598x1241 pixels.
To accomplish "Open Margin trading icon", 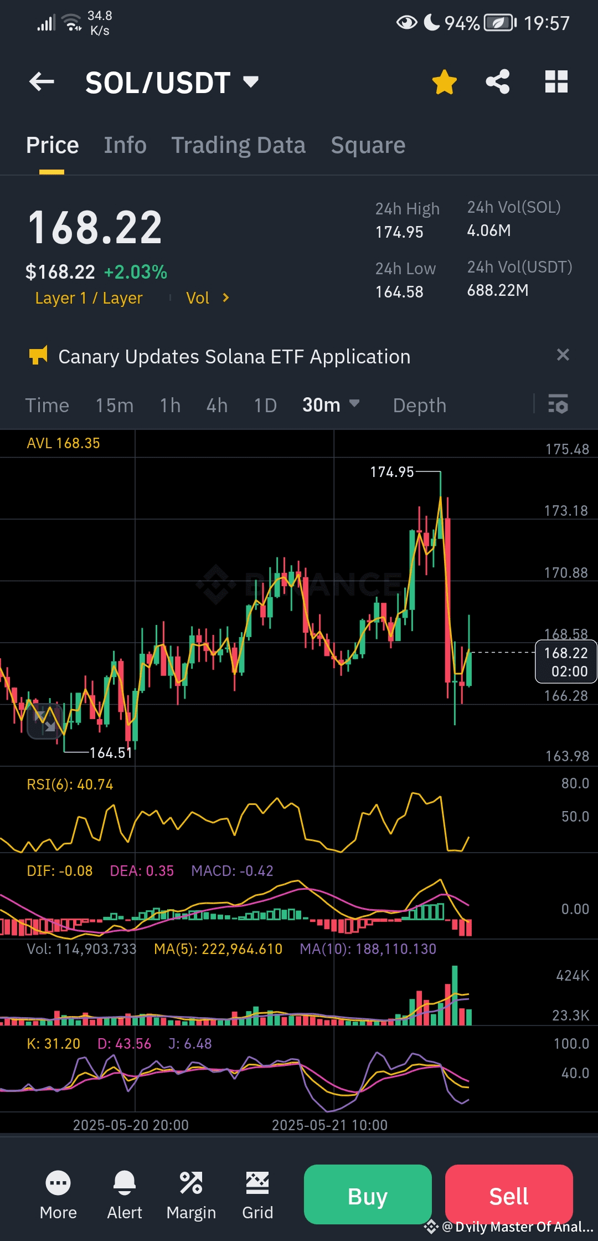I will 191,1196.
